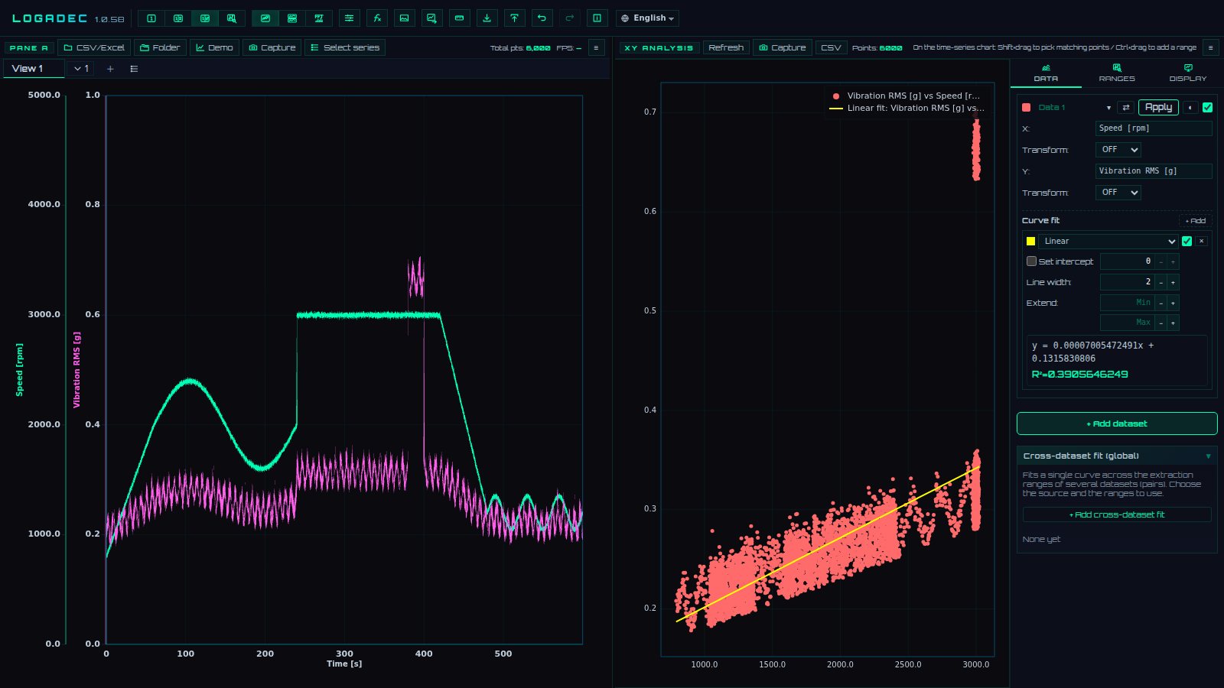The image size is (1224, 688).
Task: Click Add cross-dataset fit button
Action: [x=1117, y=514]
